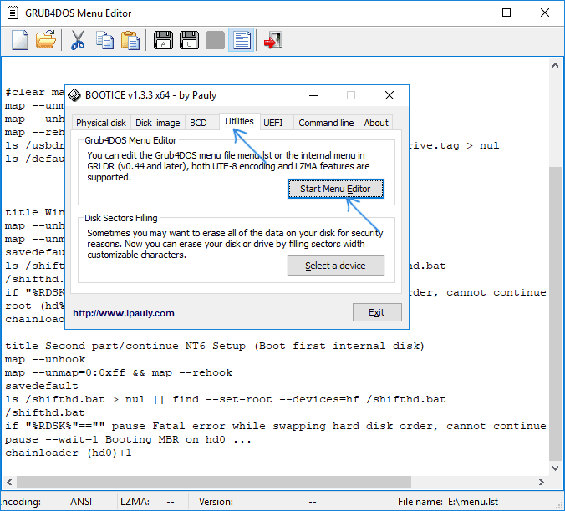The height and width of the screenshot is (511, 565).
Task: Click the 'LZMA:' status bar entry
Action: click(135, 502)
